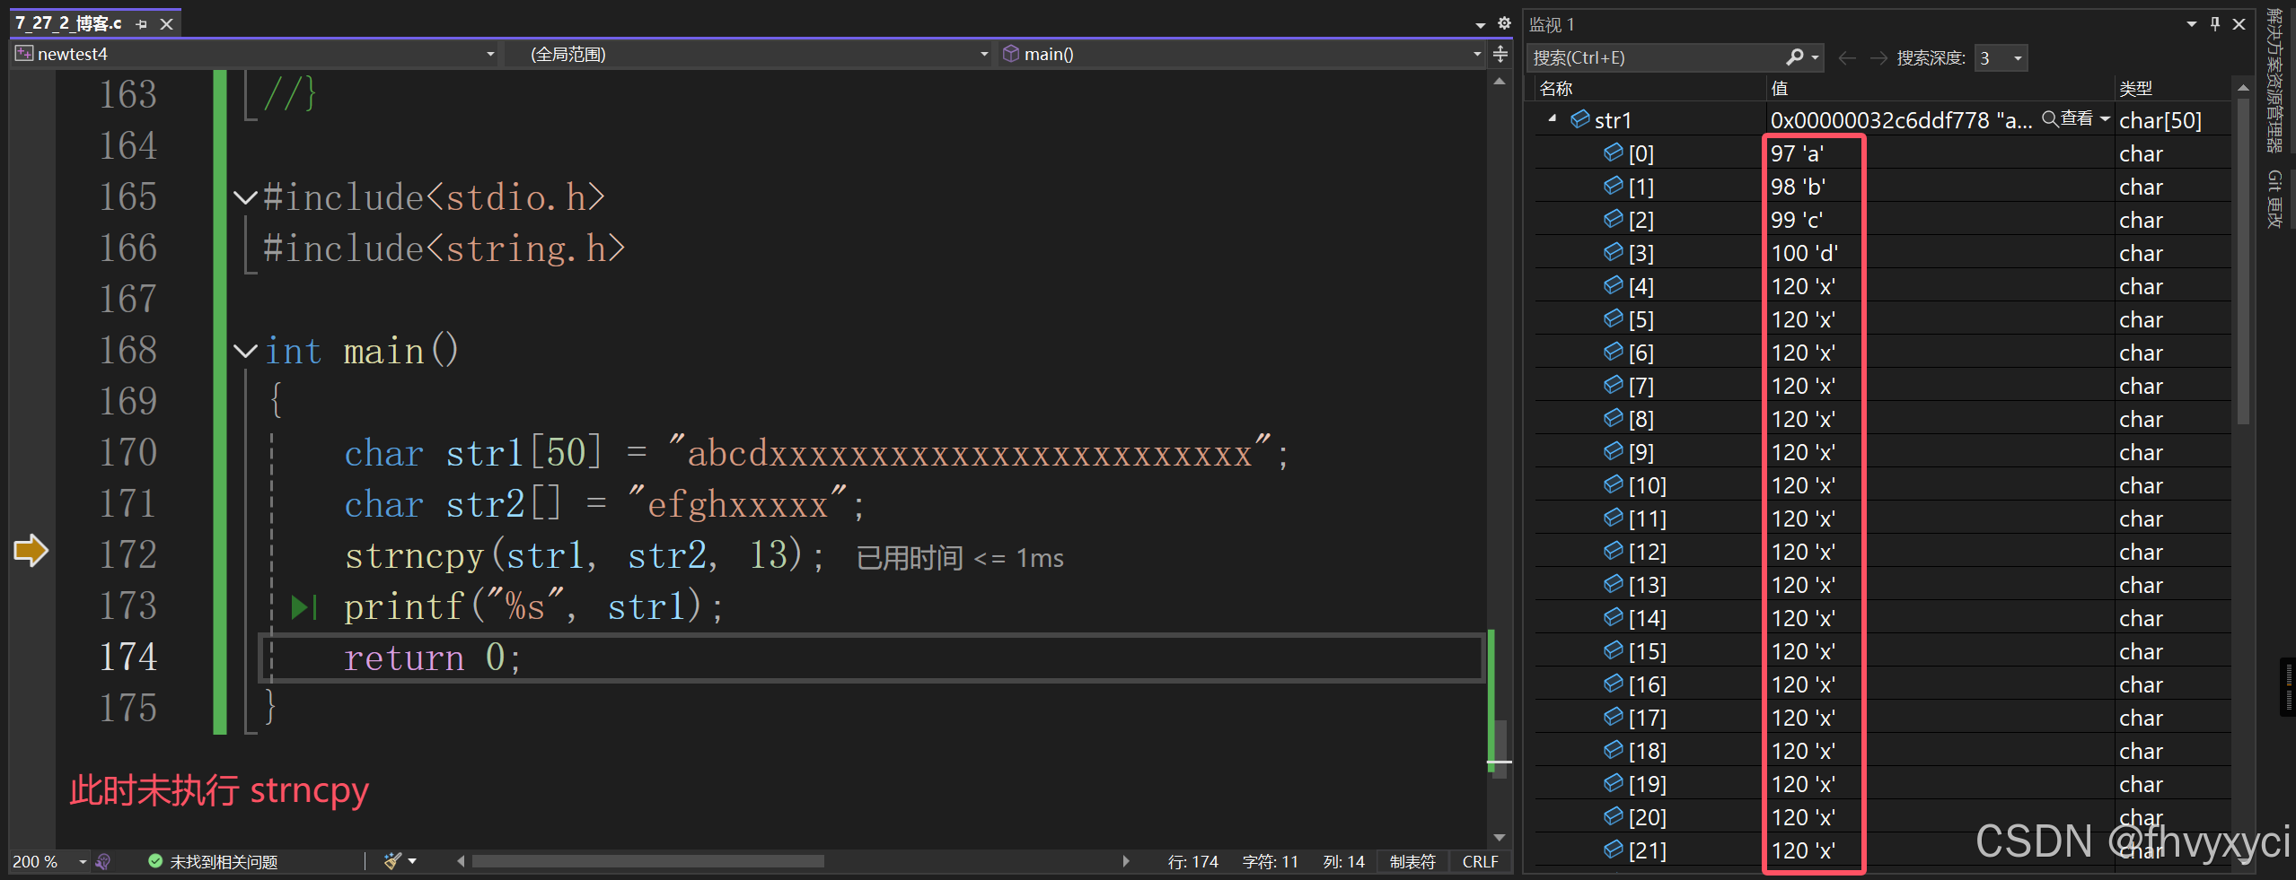Click the char[50] type cell
This screenshot has height=880, width=2296.
click(2160, 120)
